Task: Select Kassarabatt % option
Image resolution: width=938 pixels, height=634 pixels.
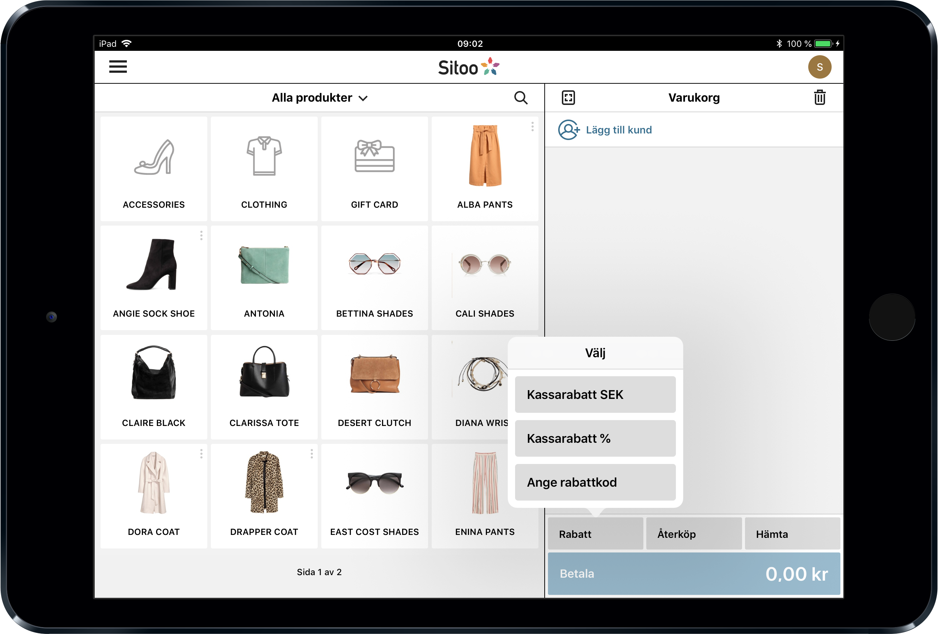Action: (595, 438)
